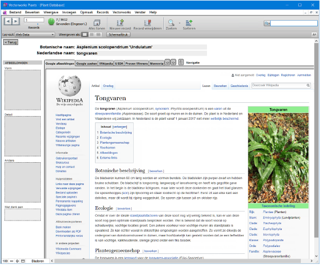Image resolution: width=320 pixels, height=265 pixels.
Task: Click the Navigatie pointer icon
Action: click(x=181, y=62)
